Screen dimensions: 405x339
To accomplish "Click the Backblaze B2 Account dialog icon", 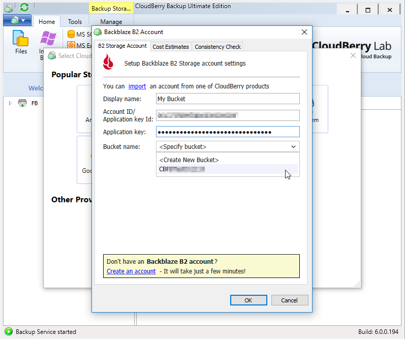I will [x=98, y=32].
